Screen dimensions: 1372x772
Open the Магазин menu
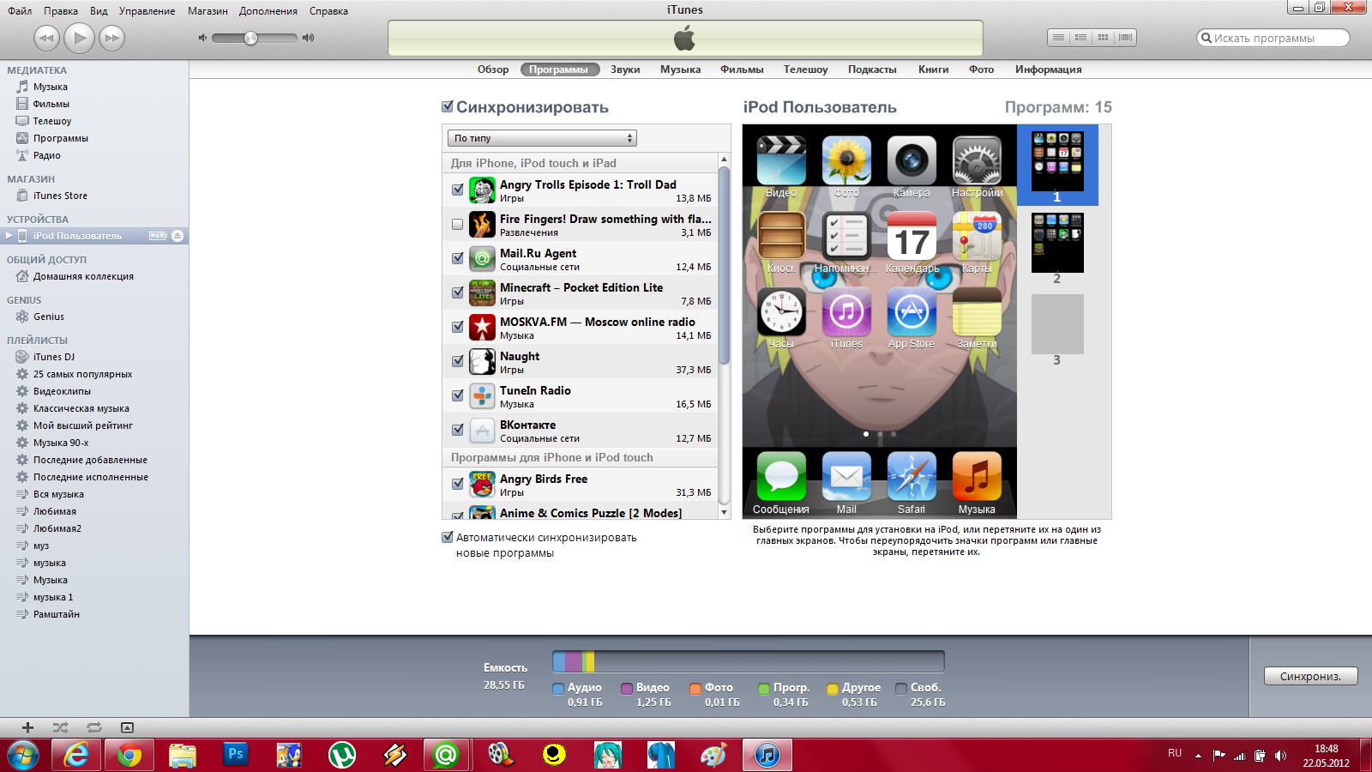tap(208, 11)
